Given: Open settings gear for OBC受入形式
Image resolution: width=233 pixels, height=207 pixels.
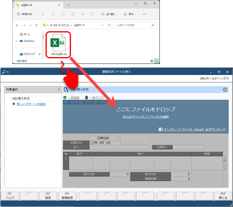Looking at the screenshot, I should (x=225, y=90).
